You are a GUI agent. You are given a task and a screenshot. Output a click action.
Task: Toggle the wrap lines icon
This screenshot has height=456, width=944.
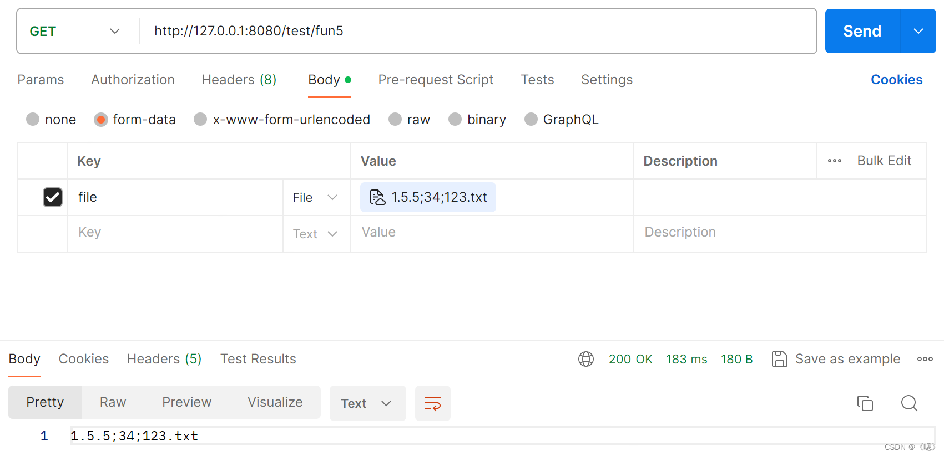pyautogui.click(x=433, y=403)
